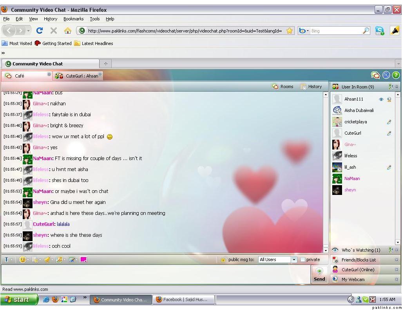This screenshot has width=402, height=310.
Task: Click the webcam icon next to Ahsan111
Action: pos(389,99)
